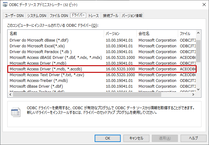Switch to the 接続プール tab
The width and height of the screenshot is (209, 145).
tap(110, 16)
